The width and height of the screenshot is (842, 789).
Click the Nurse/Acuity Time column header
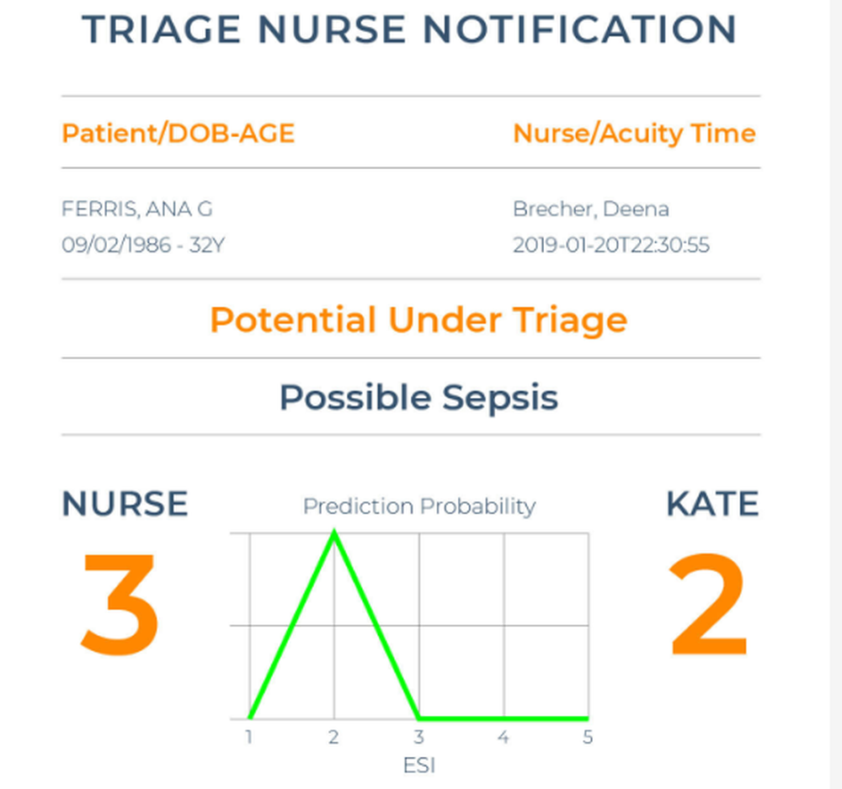click(x=634, y=133)
